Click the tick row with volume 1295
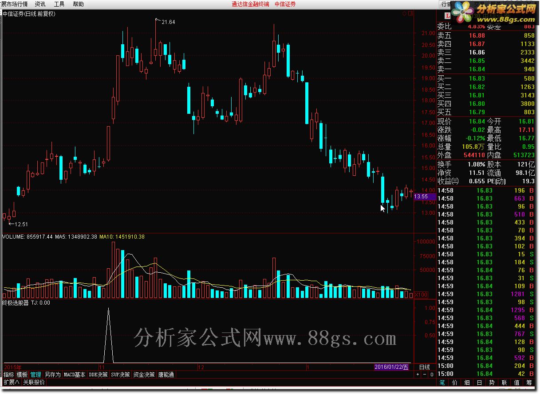Screen dimensions: 540x394 click(x=486, y=310)
